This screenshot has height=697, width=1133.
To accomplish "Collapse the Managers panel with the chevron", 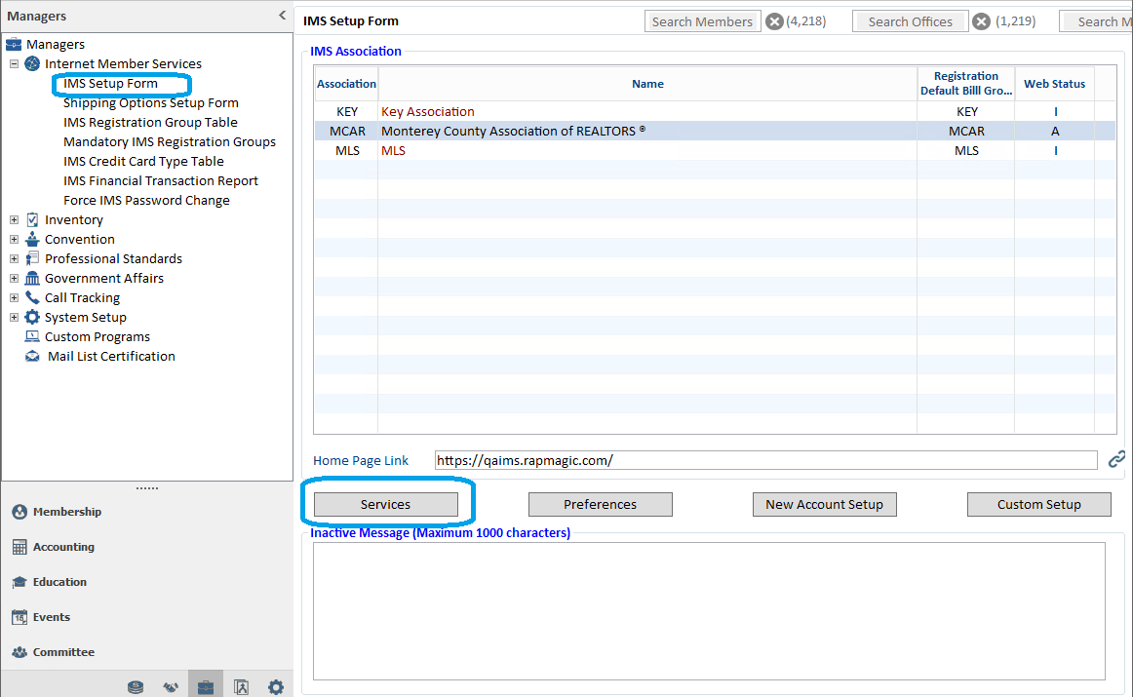I will pos(282,16).
